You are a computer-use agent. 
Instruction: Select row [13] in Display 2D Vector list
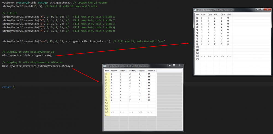point(197,56)
